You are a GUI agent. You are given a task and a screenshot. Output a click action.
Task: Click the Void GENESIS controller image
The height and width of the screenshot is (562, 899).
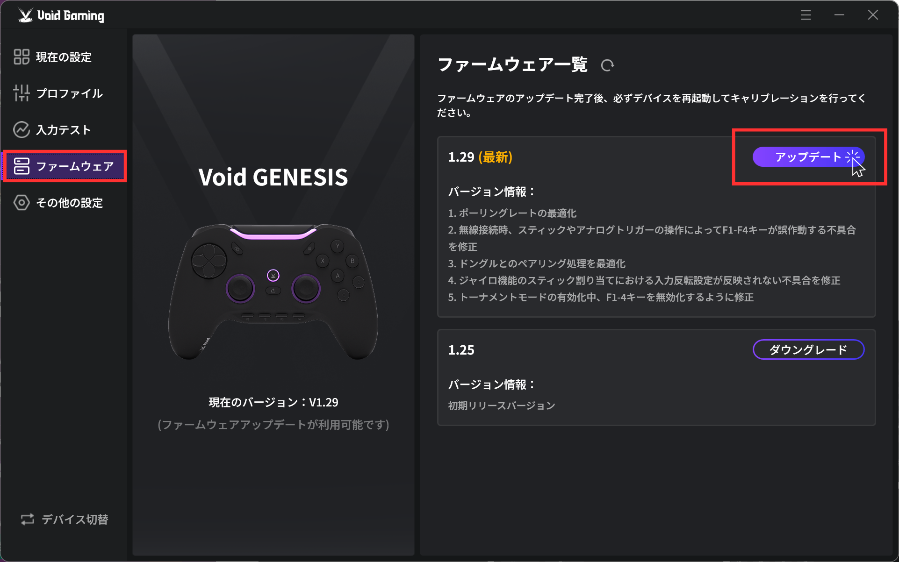273,292
